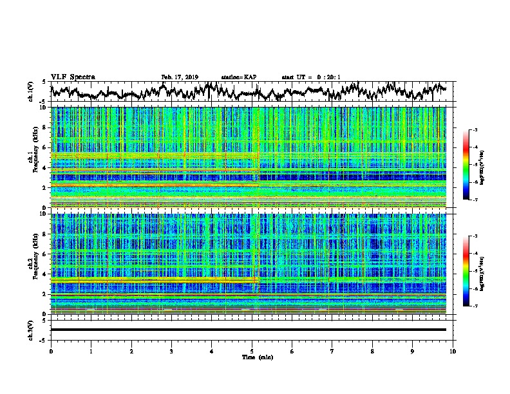
Task: Click the "ch.1(V)" axis label
Action: [31, 91]
